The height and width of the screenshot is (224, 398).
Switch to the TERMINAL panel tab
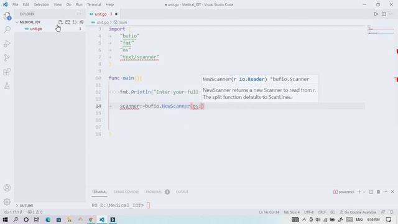(x=99, y=192)
